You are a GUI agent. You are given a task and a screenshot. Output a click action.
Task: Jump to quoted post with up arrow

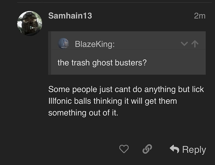[x=195, y=44]
